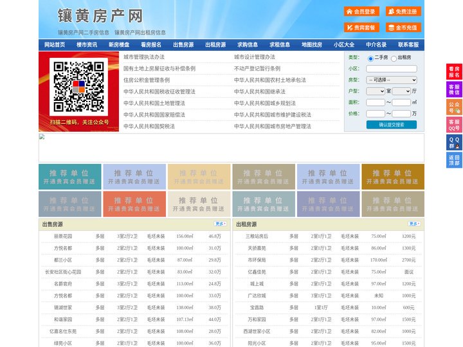The width and height of the screenshot is (463, 347).
Task: Open the 求租信息 nav item
Action: 280,45
